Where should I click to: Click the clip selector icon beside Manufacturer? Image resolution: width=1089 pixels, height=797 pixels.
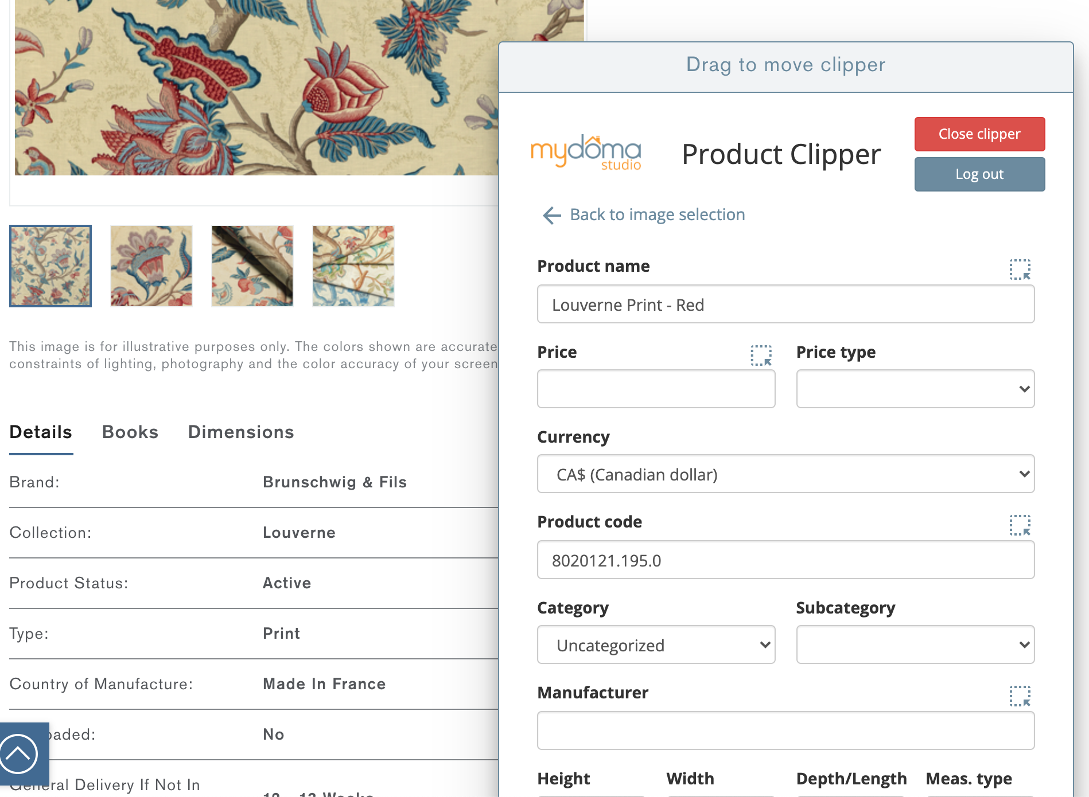tap(1020, 696)
